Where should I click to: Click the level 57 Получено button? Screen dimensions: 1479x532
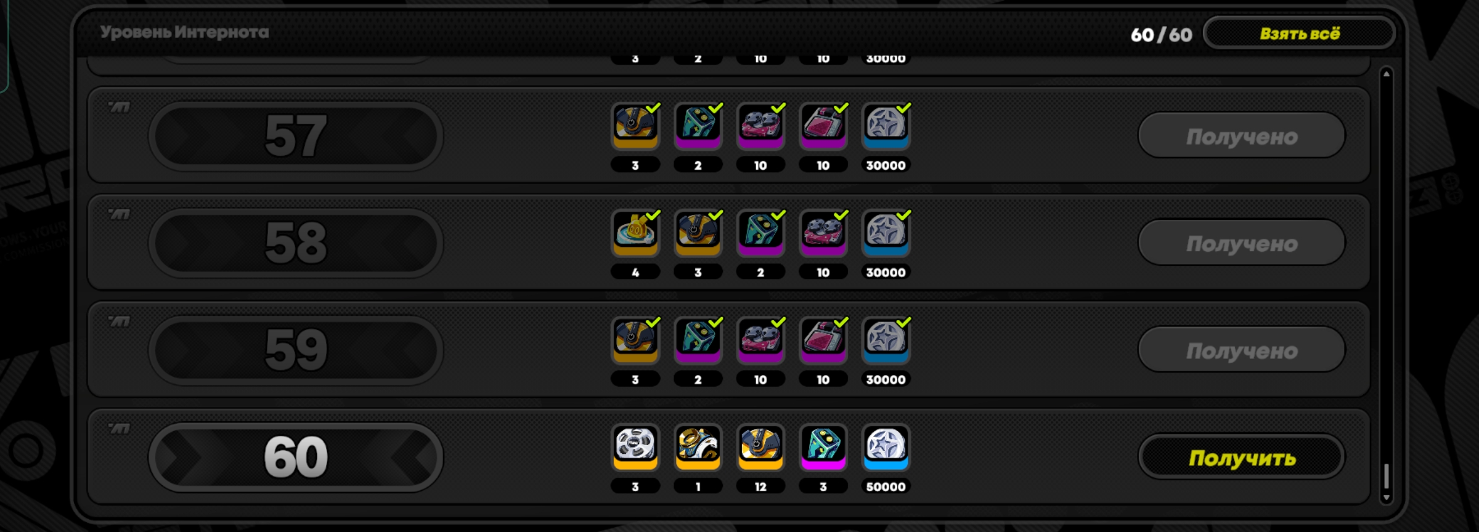(x=1241, y=135)
